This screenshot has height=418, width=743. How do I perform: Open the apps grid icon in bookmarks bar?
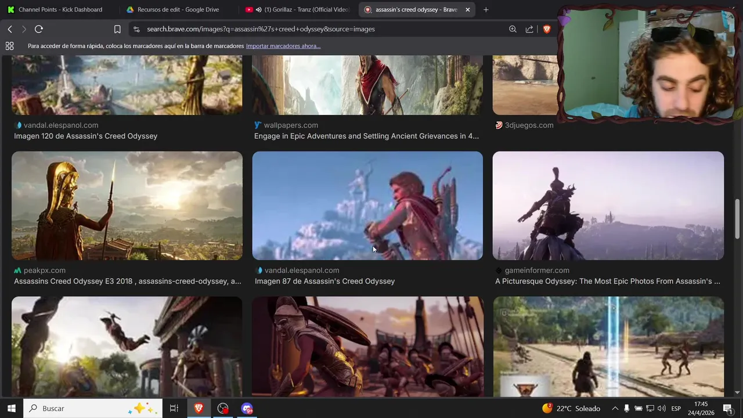tap(9, 46)
